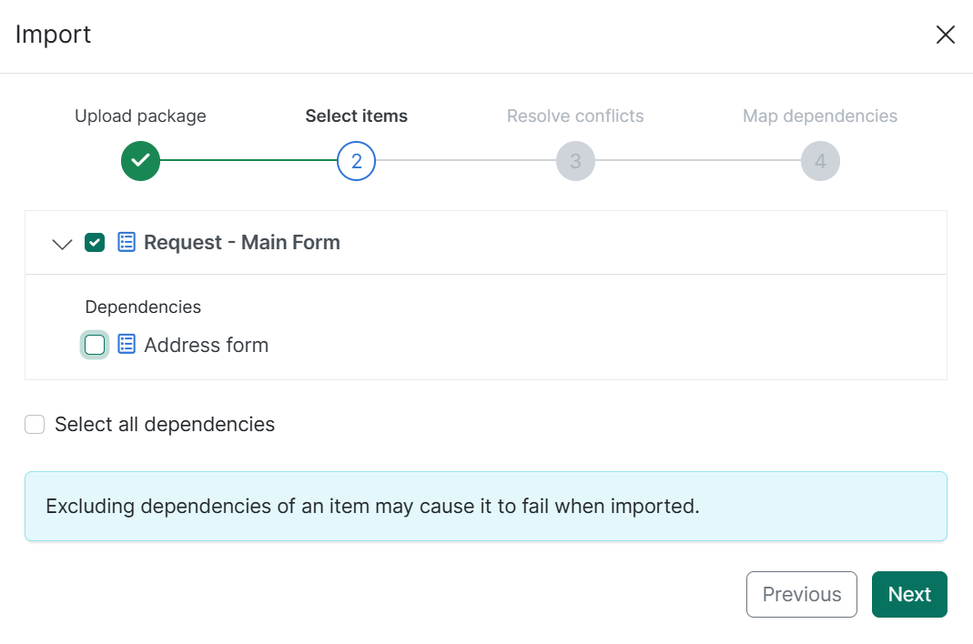This screenshot has height=644, width=973.
Task: Open the Map dependencies step label
Action: 820,116
